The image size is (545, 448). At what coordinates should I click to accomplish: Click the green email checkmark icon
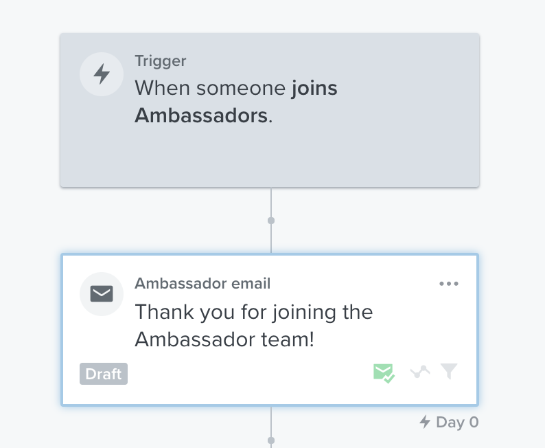click(384, 373)
